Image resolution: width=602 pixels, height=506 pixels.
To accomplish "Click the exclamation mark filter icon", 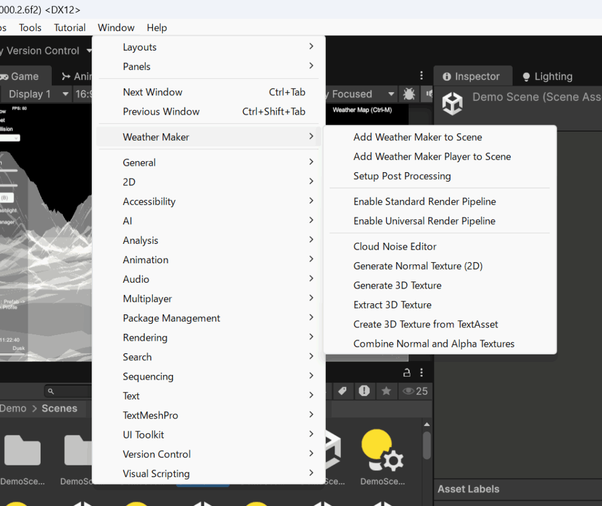I will pyautogui.click(x=364, y=391).
